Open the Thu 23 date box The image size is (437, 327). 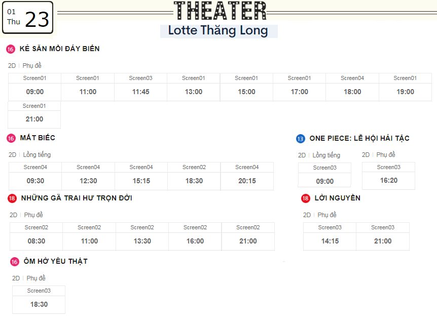click(x=27, y=18)
